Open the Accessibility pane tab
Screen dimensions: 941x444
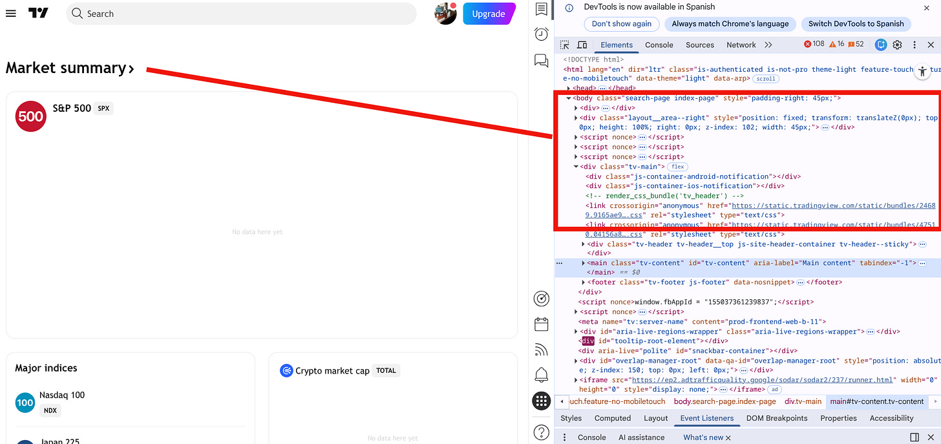click(x=892, y=418)
